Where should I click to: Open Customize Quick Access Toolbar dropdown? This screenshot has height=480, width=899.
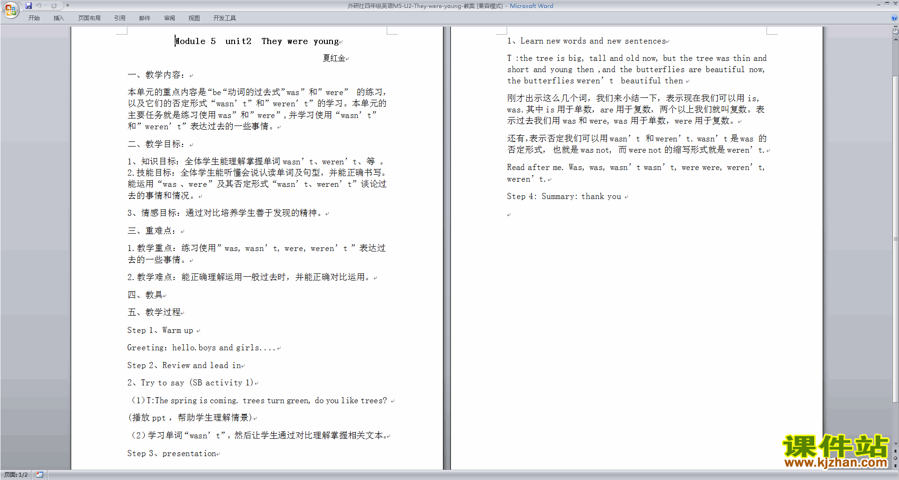67,6
